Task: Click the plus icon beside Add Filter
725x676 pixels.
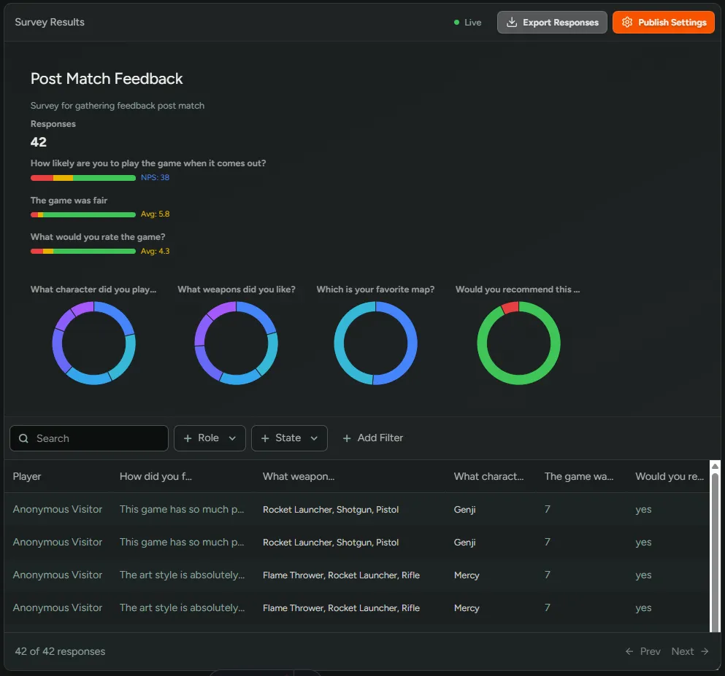Action: [x=347, y=438]
